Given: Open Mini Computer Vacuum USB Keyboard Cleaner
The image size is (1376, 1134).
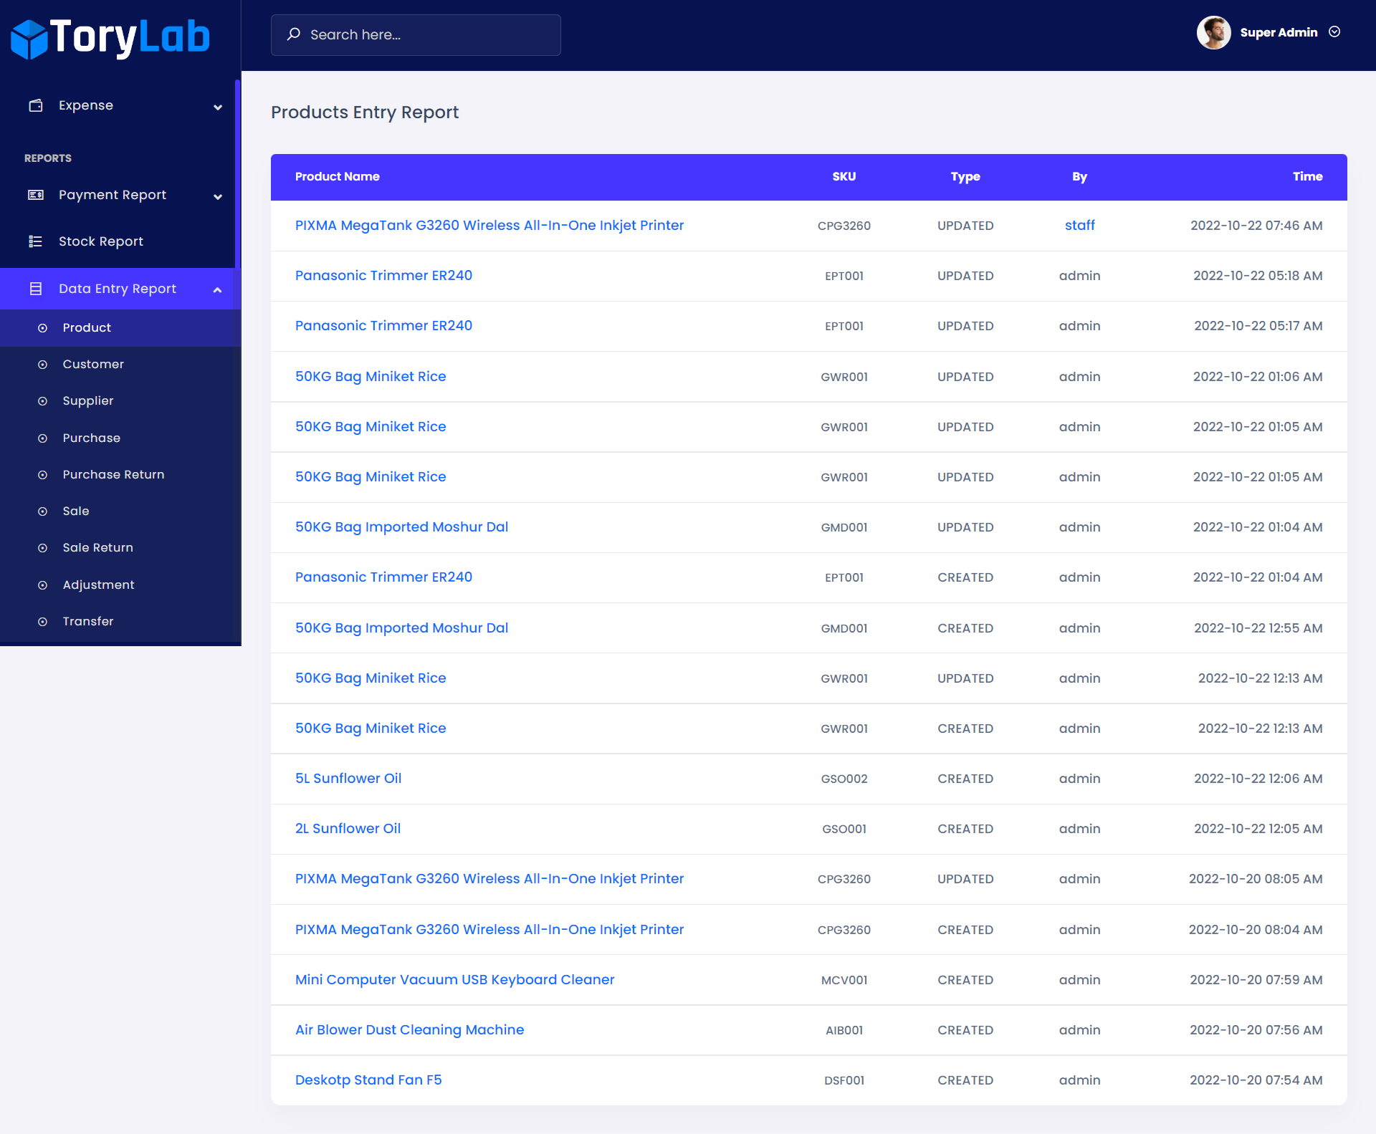Looking at the screenshot, I should pyautogui.click(x=454, y=979).
